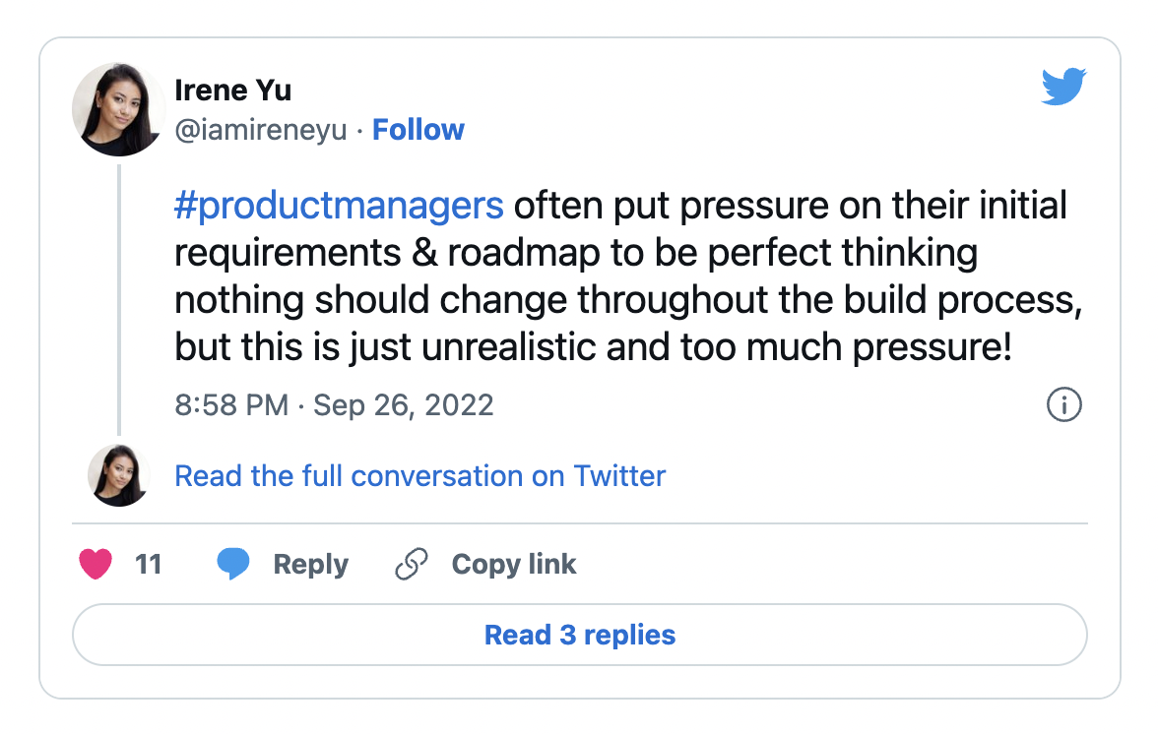Viewport: 1158px width, 734px height.
Task: Open Irene Yu's large profile avatar
Action: coord(119,109)
